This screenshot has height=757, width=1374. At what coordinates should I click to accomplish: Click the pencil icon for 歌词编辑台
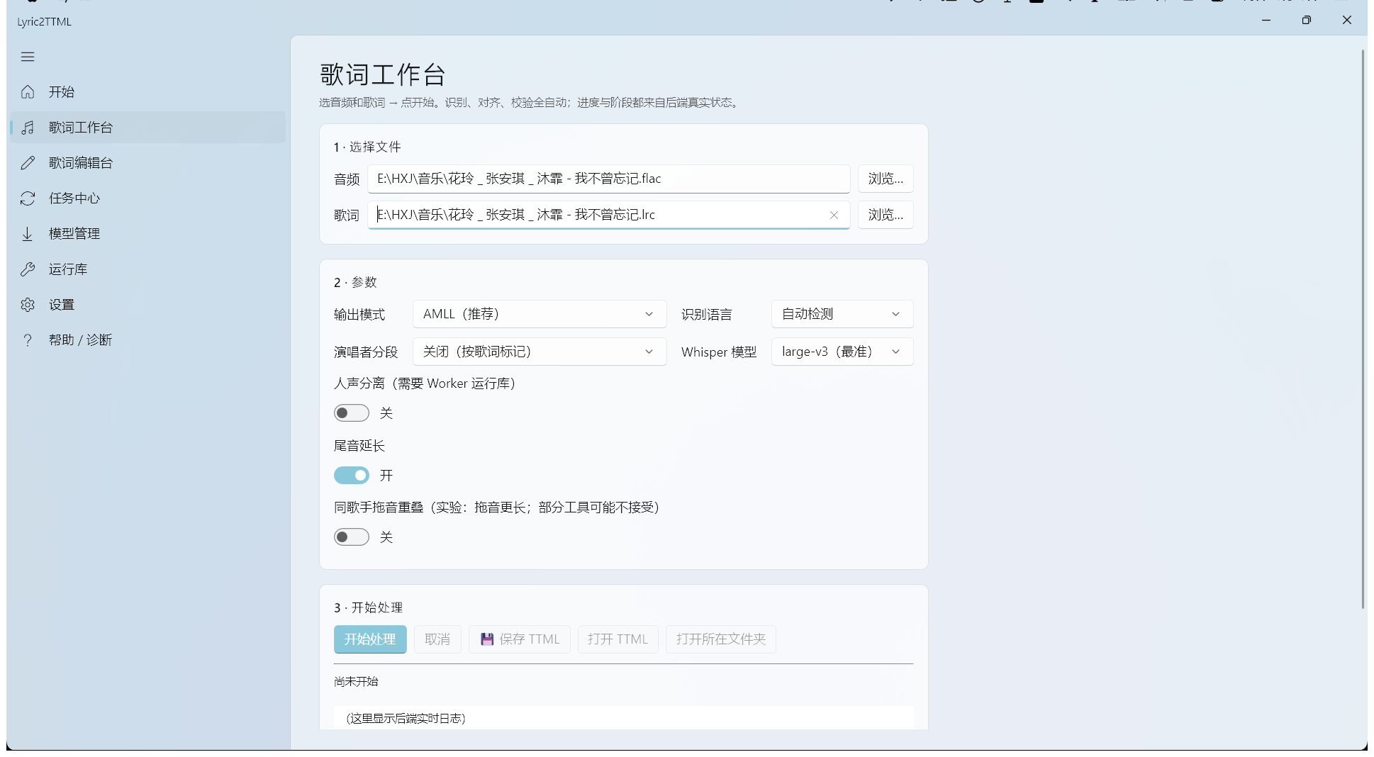28,163
